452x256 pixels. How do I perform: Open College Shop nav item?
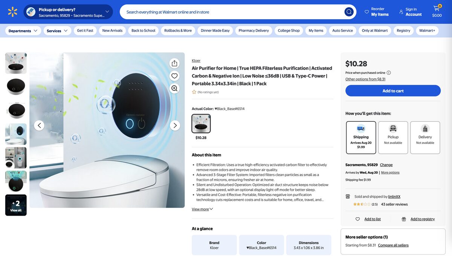click(289, 31)
